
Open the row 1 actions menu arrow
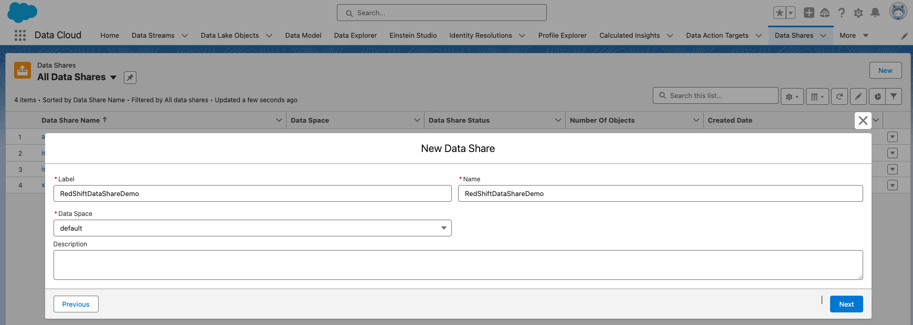[x=893, y=137]
